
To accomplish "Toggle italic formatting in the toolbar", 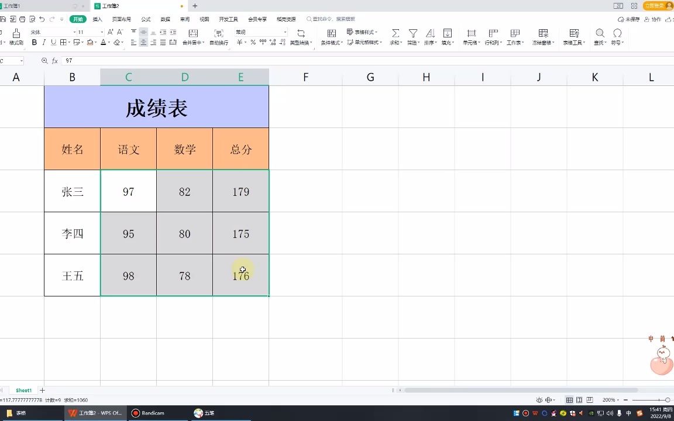I will pos(44,42).
